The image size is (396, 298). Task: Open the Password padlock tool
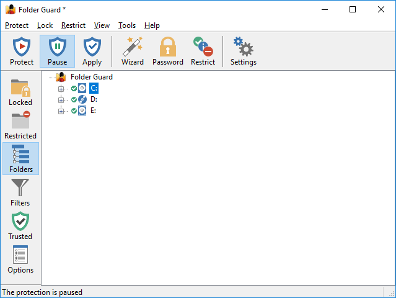coord(168,51)
